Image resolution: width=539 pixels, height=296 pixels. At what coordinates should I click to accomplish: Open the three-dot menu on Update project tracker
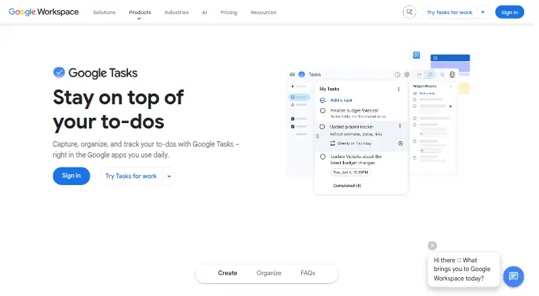pyautogui.click(x=400, y=126)
